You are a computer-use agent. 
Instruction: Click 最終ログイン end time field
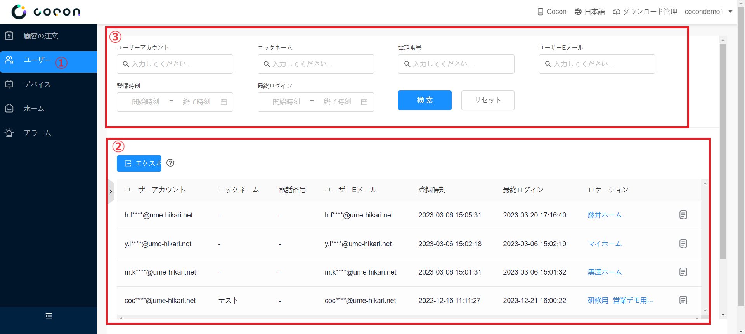click(337, 102)
